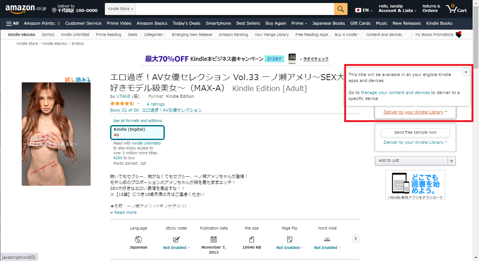Open the Content and devices tab
This screenshot has height=261, width=479.
384,34
